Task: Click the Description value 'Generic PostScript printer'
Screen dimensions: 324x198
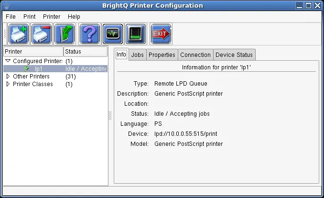Action: coord(189,94)
